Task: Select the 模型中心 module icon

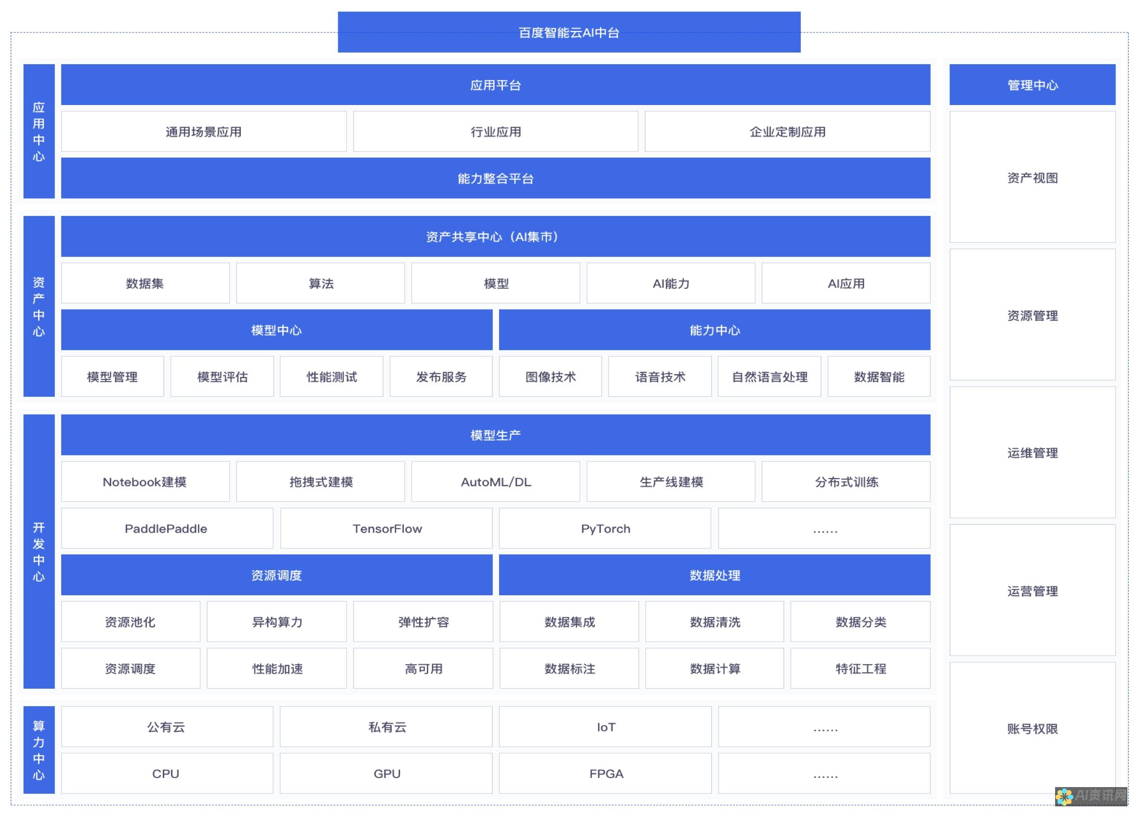Action: tap(277, 330)
